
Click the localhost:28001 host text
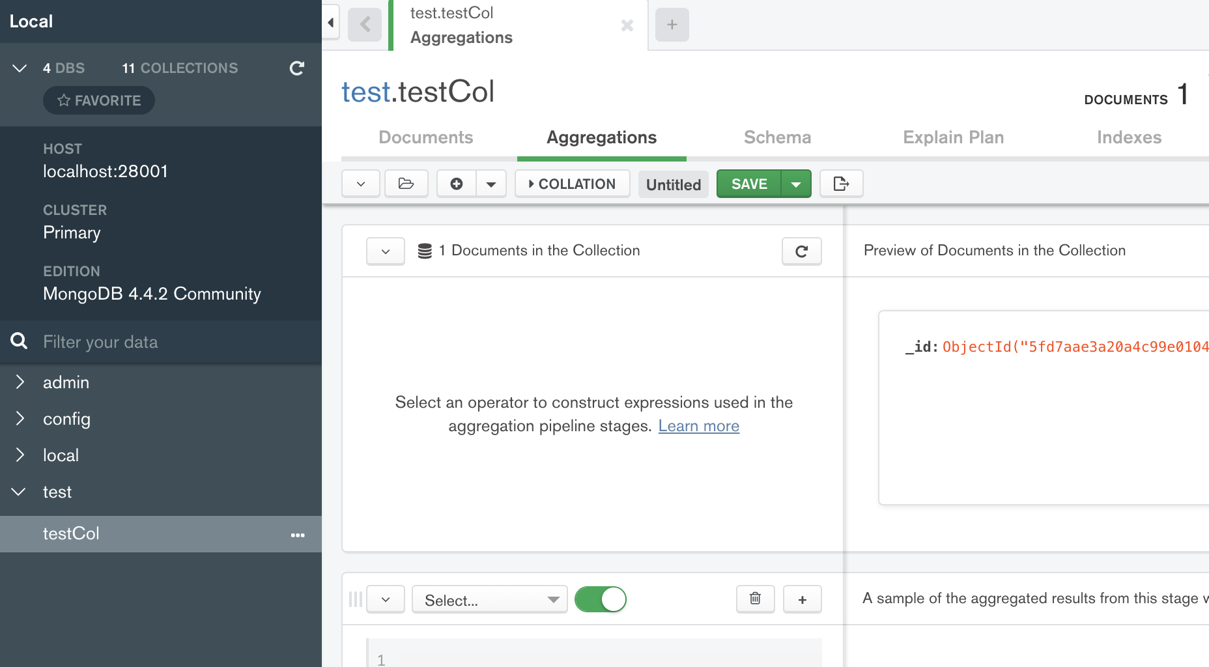[106, 171]
